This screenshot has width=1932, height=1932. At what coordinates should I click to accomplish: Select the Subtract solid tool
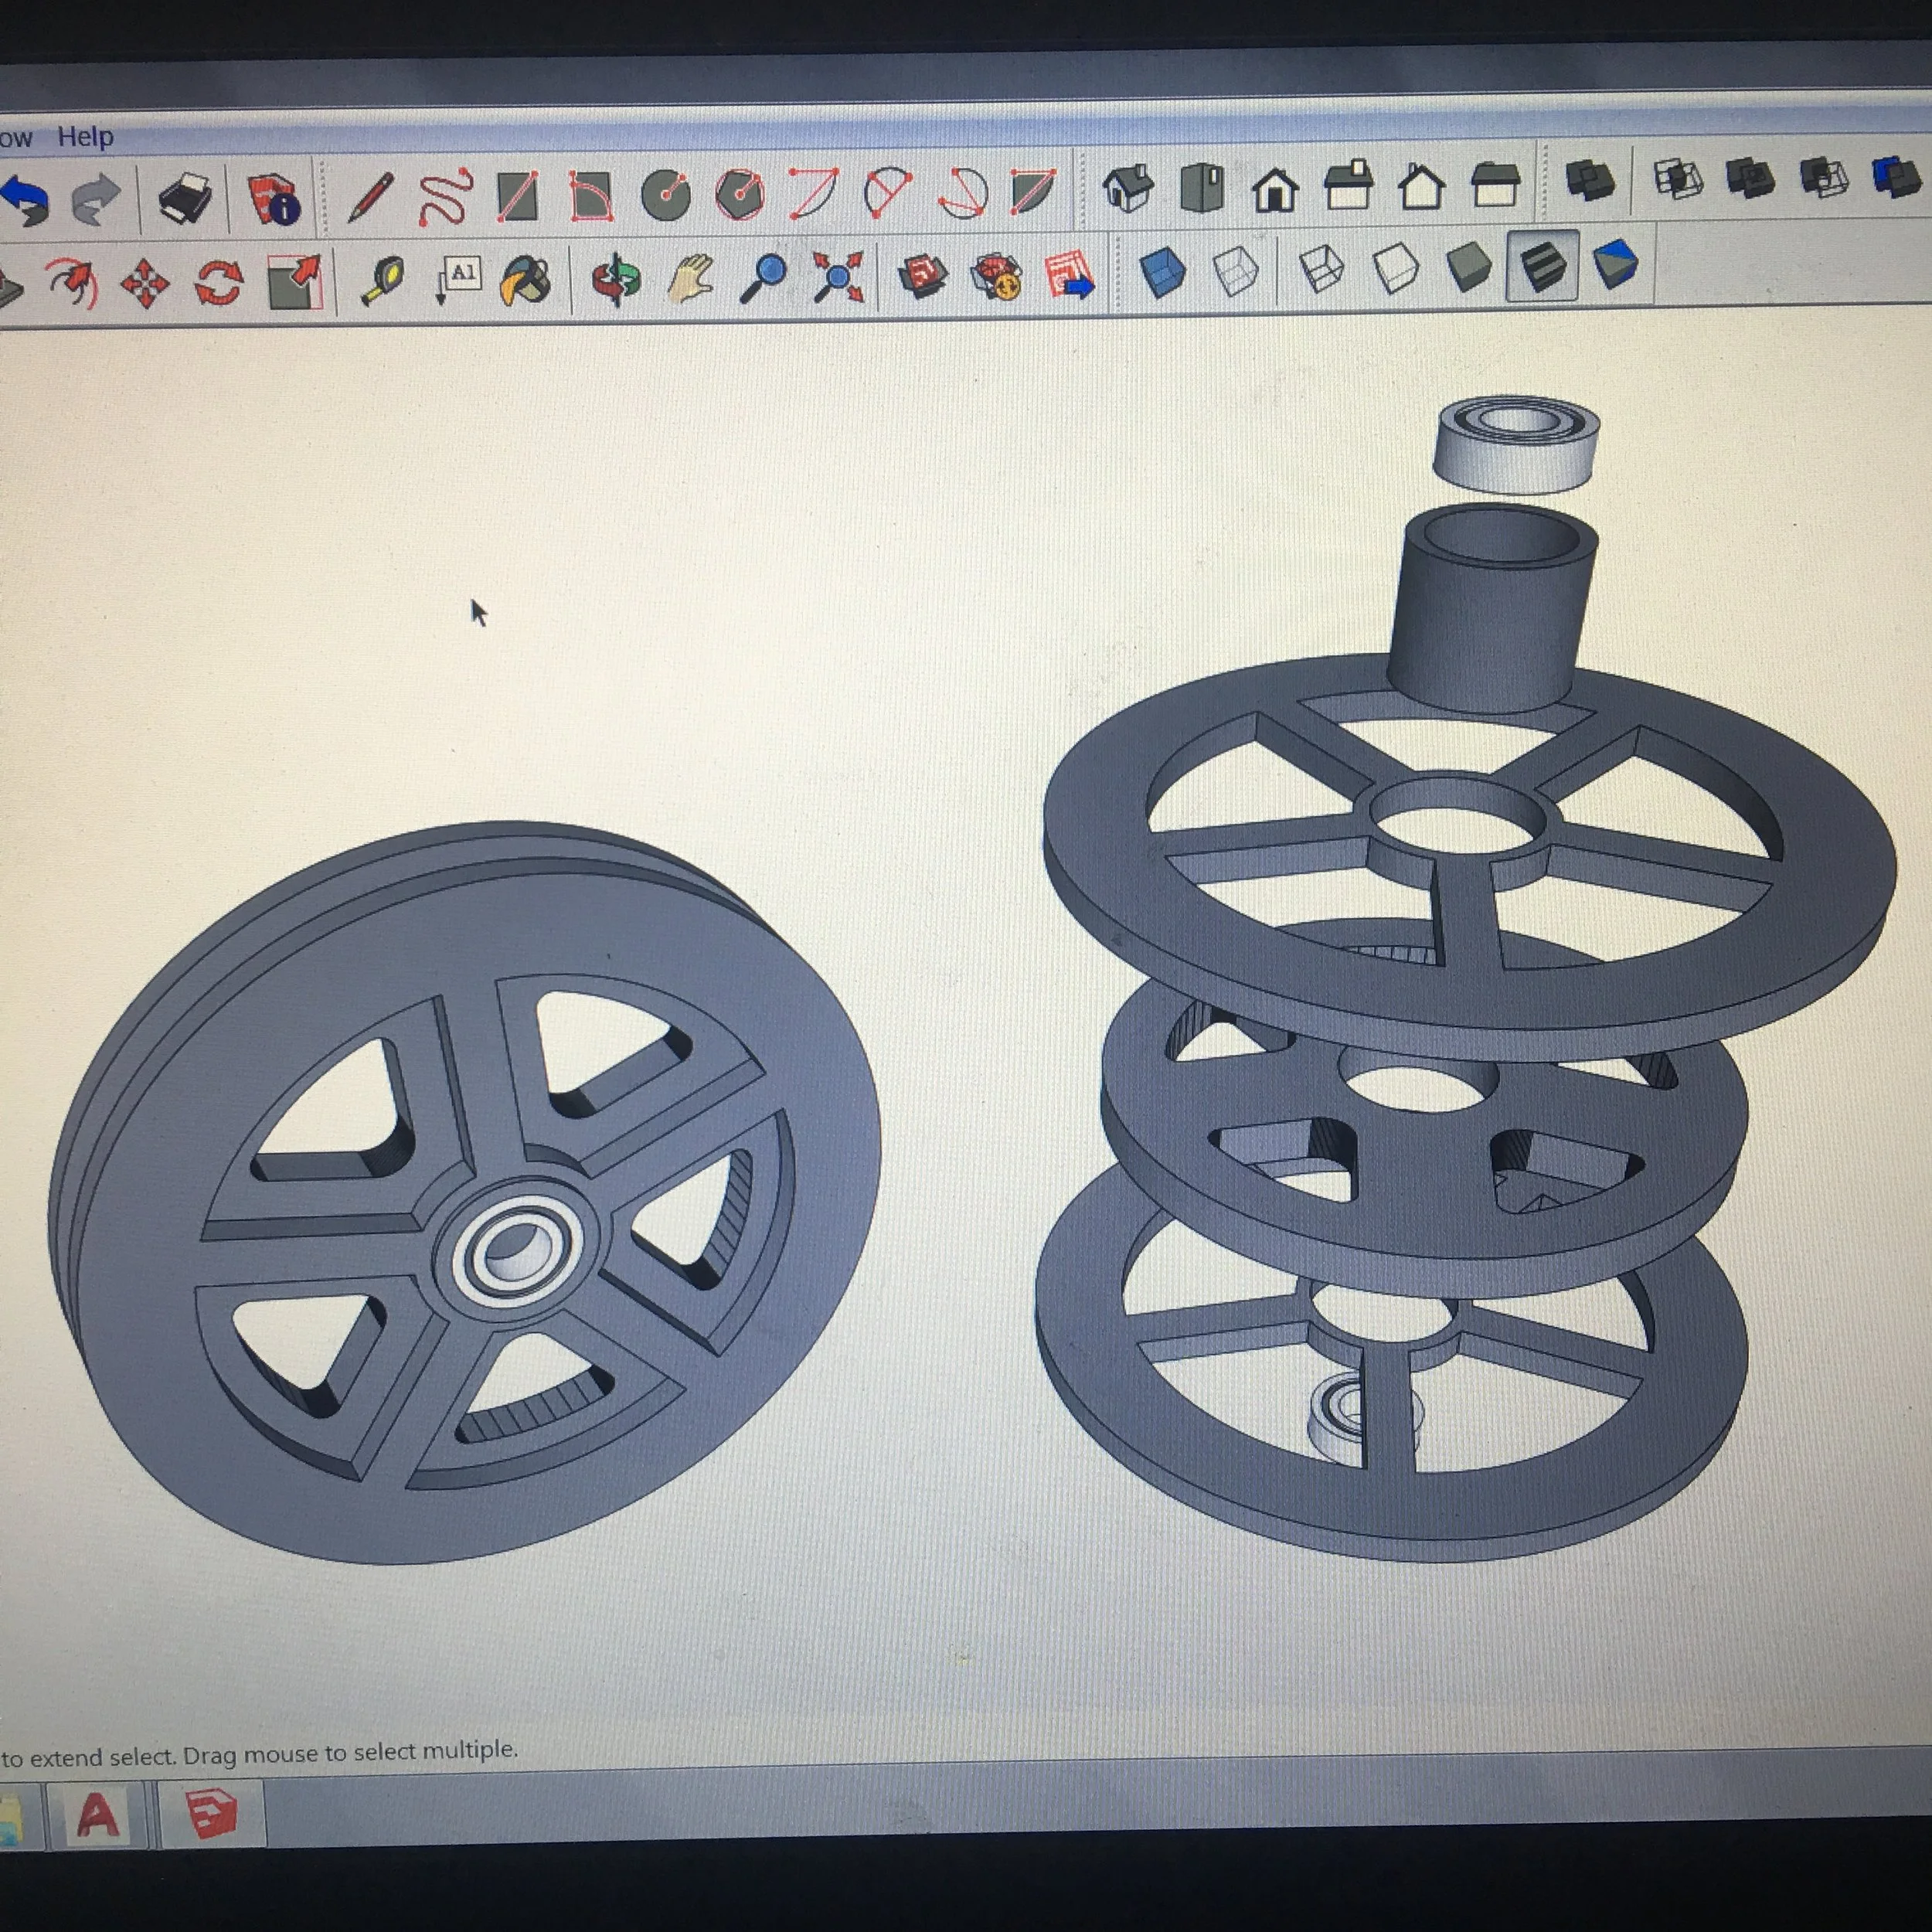click(1824, 178)
